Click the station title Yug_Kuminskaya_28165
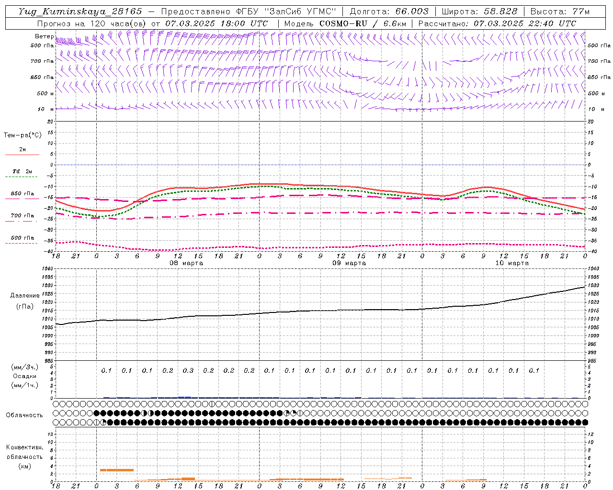 (x=80, y=11)
